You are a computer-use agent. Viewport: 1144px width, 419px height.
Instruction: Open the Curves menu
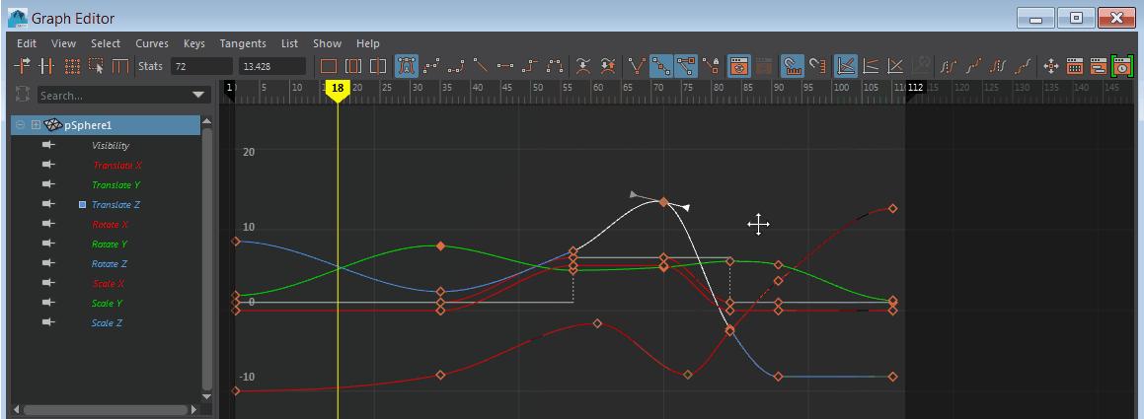point(151,43)
